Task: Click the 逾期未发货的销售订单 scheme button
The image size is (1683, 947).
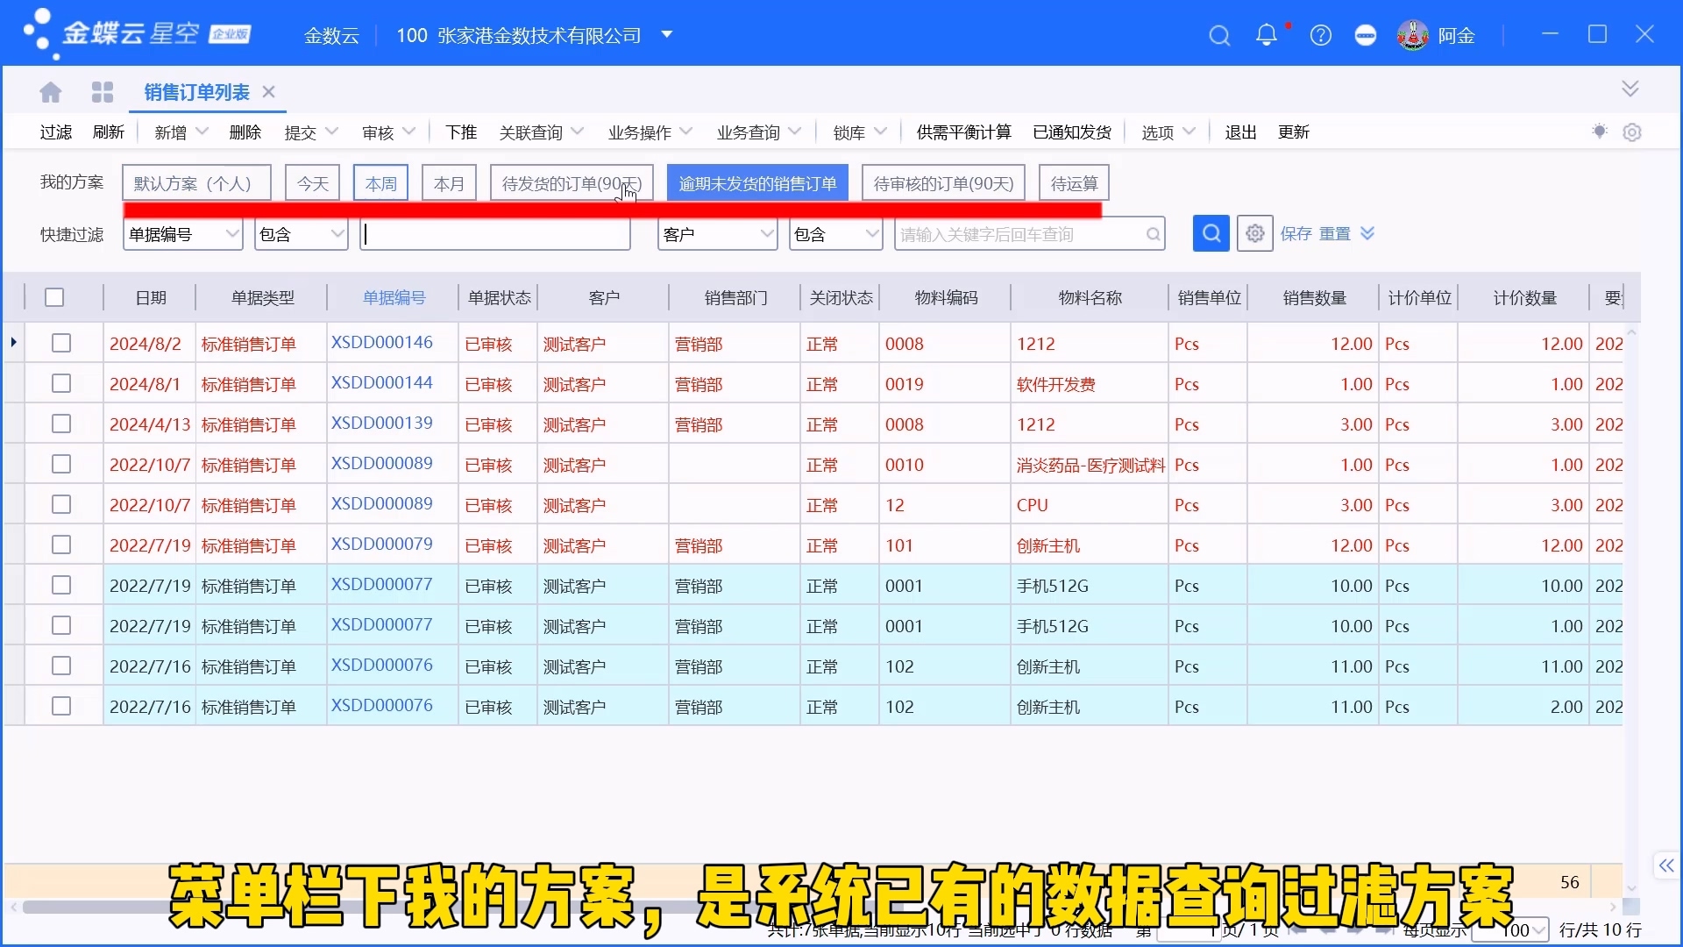Action: (757, 182)
